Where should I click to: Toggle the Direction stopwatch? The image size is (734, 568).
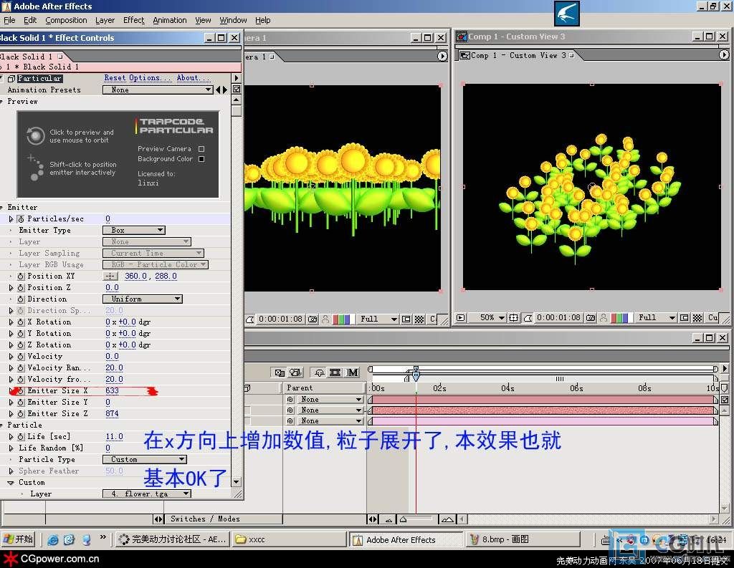[x=21, y=299]
